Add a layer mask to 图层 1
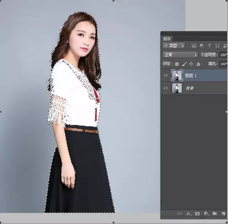This screenshot has width=228, height=224. pyautogui.click(x=197, y=214)
